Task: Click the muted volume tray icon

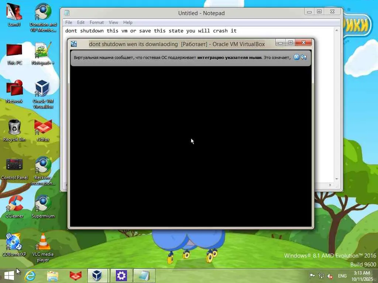Action: [330, 276]
